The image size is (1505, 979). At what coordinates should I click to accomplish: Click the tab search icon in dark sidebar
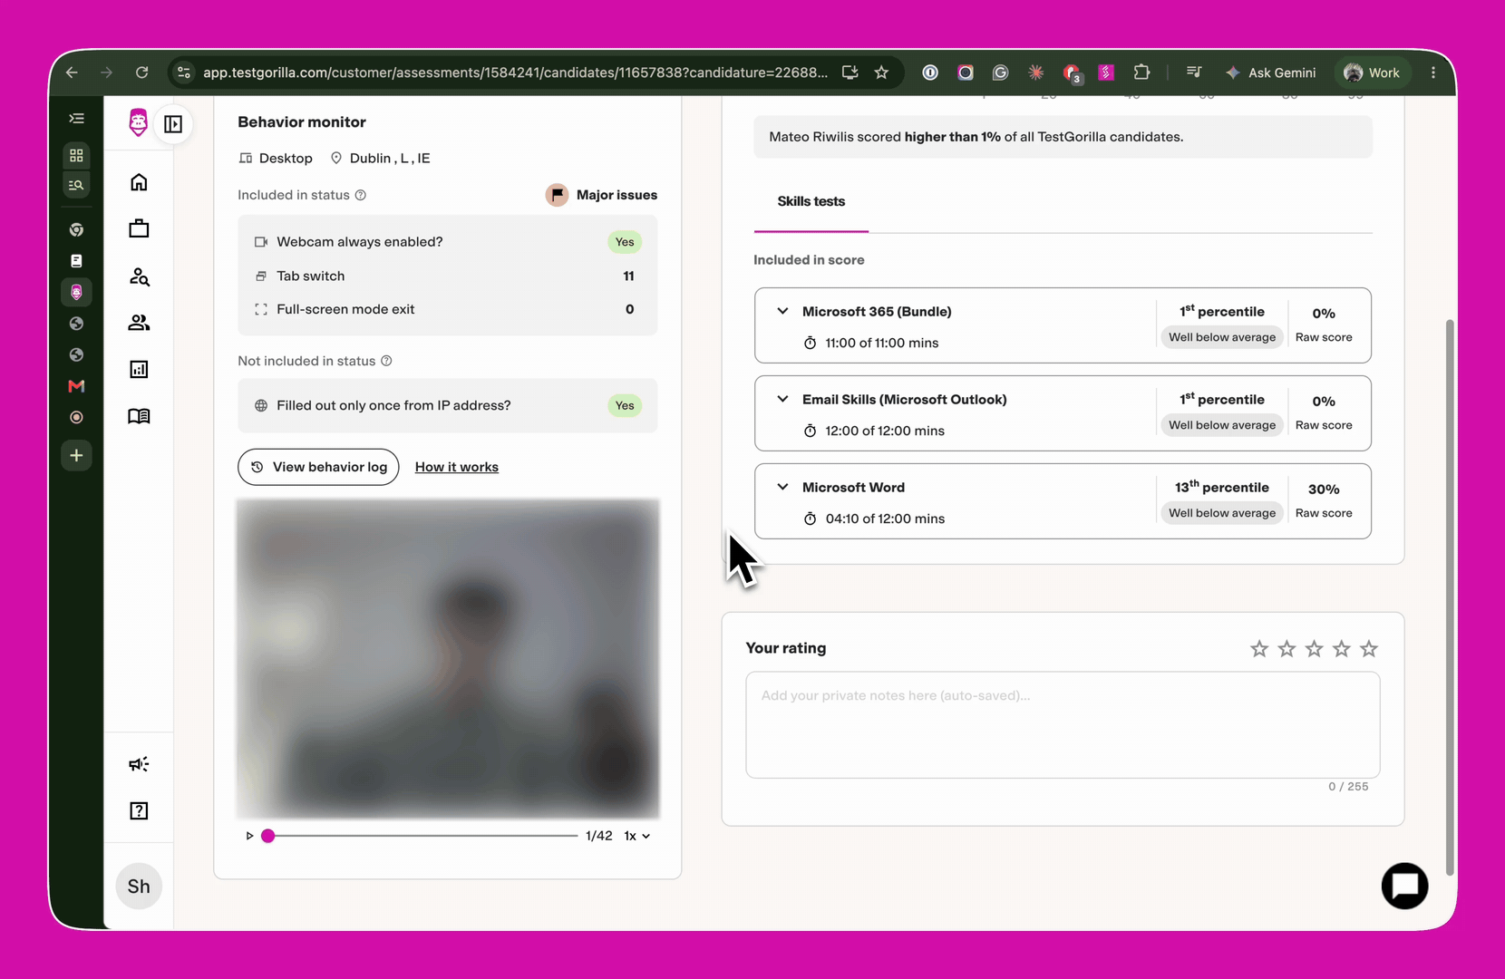tap(76, 185)
